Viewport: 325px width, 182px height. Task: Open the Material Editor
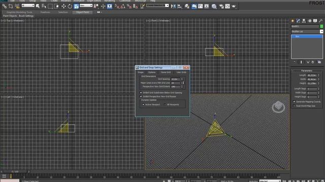click(214, 6)
